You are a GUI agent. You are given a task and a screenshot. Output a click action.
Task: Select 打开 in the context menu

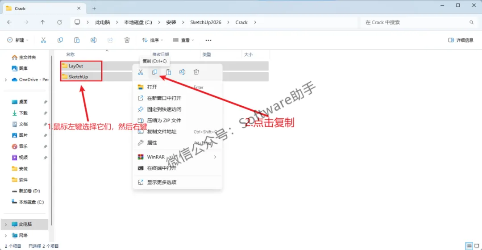coord(177,87)
